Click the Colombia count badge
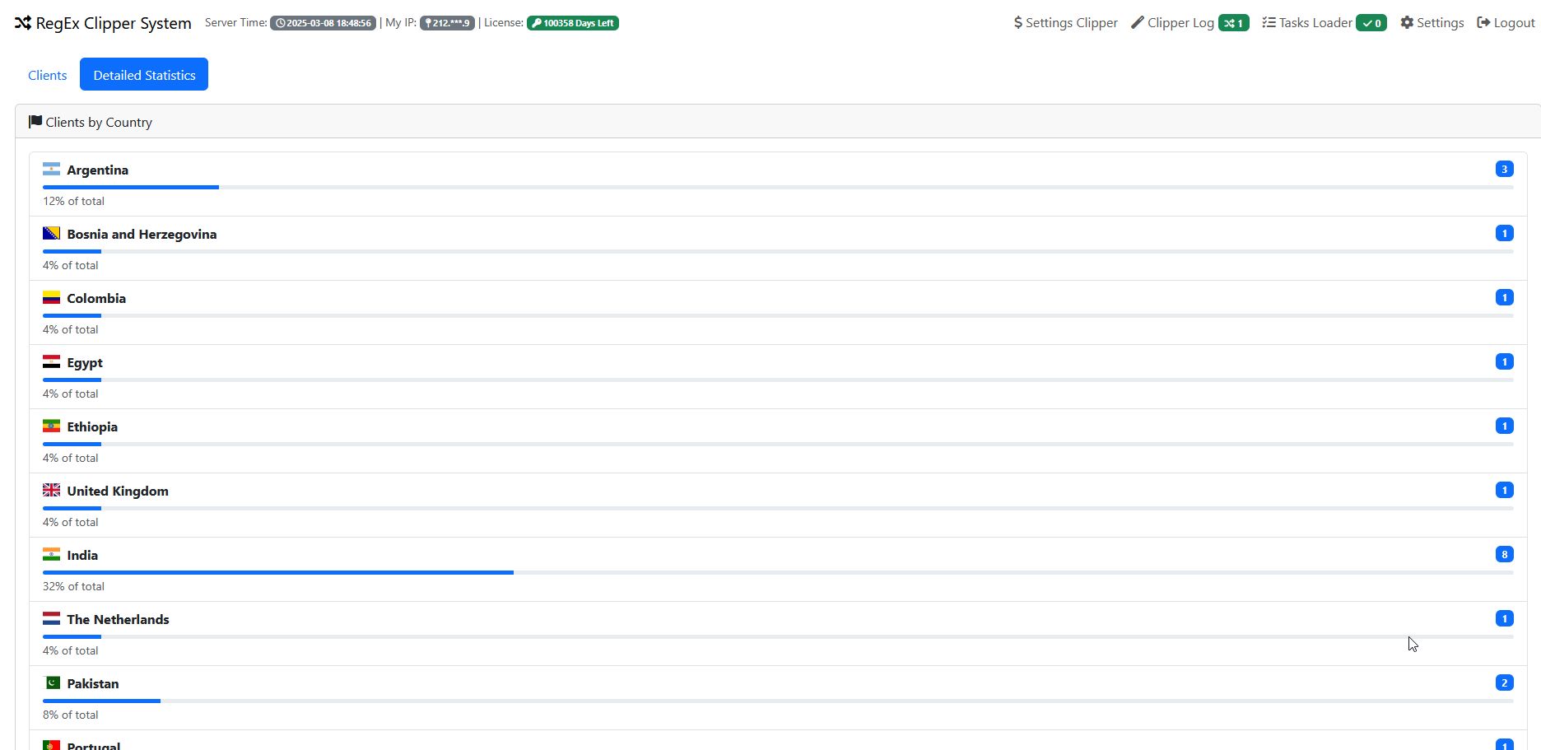This screenshot has width=1541, height=750. 1504,297
